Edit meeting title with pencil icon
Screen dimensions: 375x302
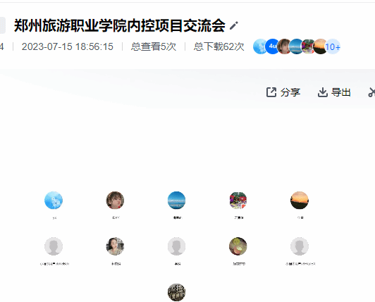click(x=233, y=25)
